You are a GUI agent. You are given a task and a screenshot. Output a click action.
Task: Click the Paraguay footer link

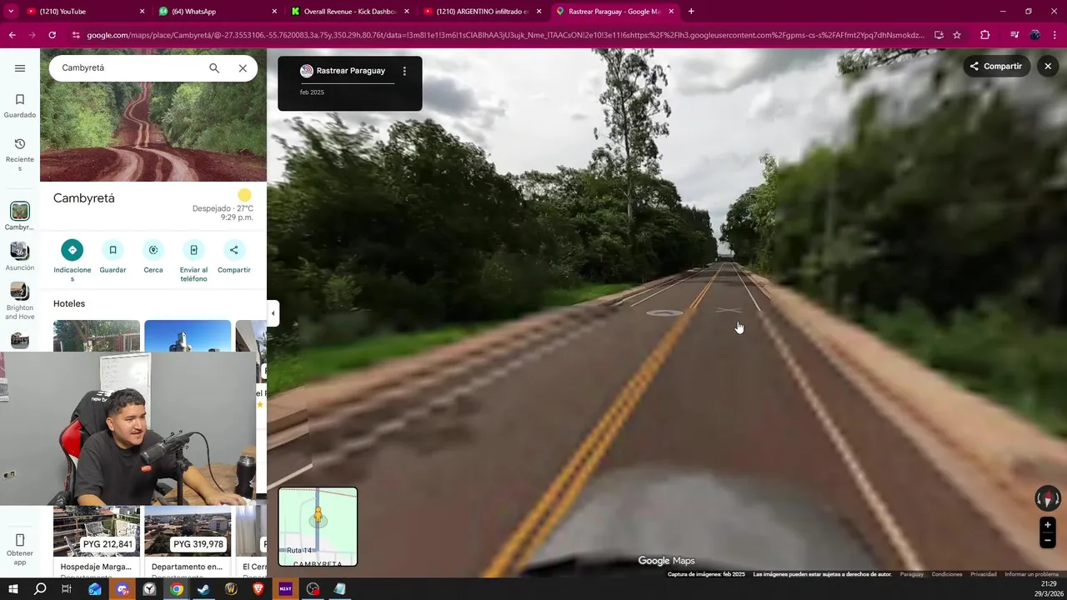coord(912,574)
